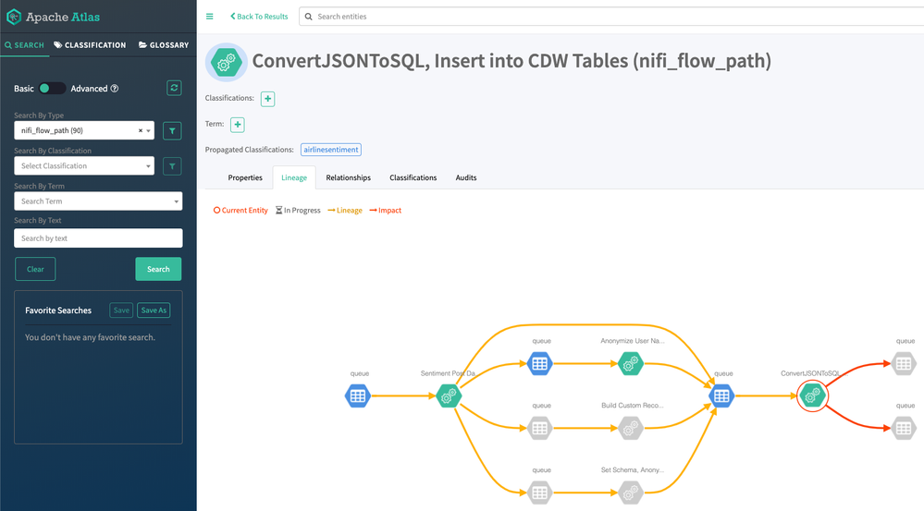Click the green Search button
Image resolution: width=924 pixels, height=511 pixels.
[158, 269]
